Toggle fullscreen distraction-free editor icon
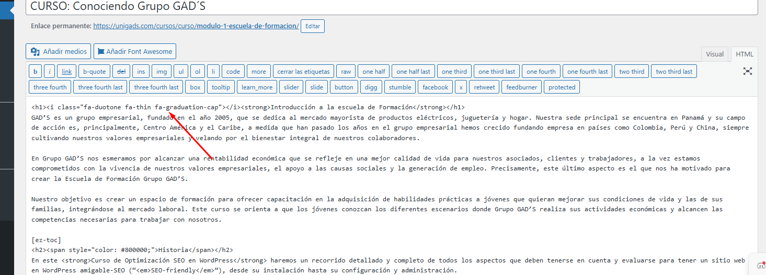766x275 pixels. coord(748,71)
